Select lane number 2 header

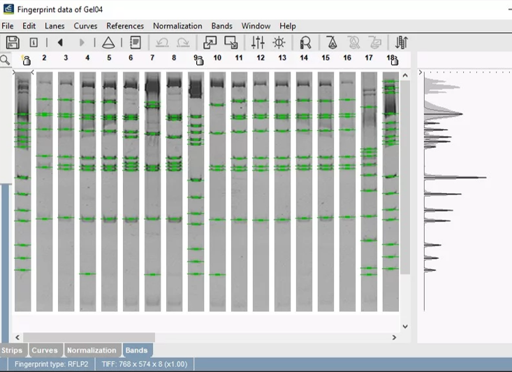point(44,58)
